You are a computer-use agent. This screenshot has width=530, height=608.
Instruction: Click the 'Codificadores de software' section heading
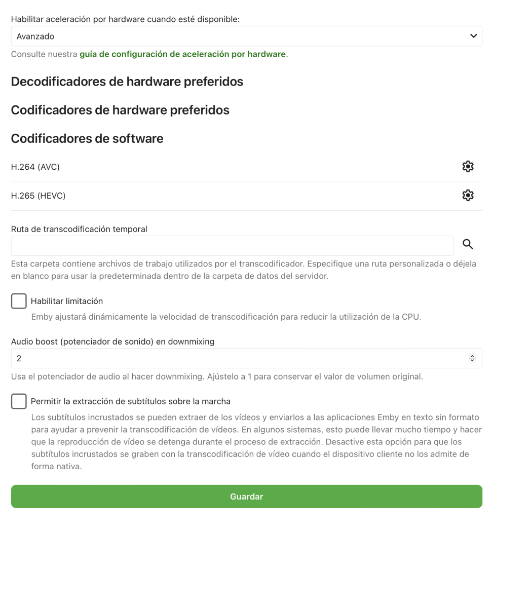[x=87, y=138]
